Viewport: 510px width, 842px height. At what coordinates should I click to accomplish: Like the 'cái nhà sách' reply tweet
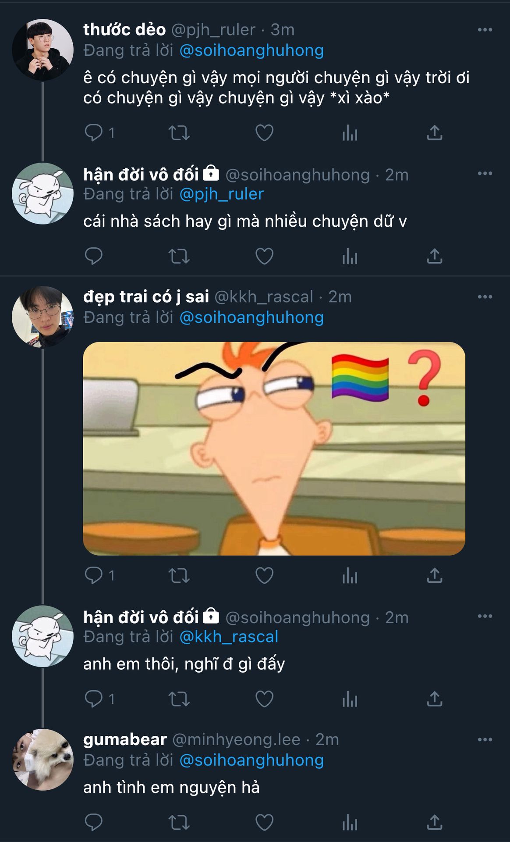(x=264, y=256)
